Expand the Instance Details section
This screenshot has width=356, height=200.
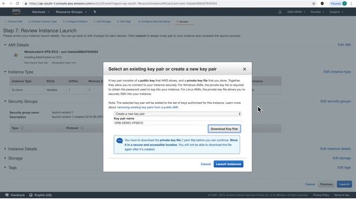[5, 149]
